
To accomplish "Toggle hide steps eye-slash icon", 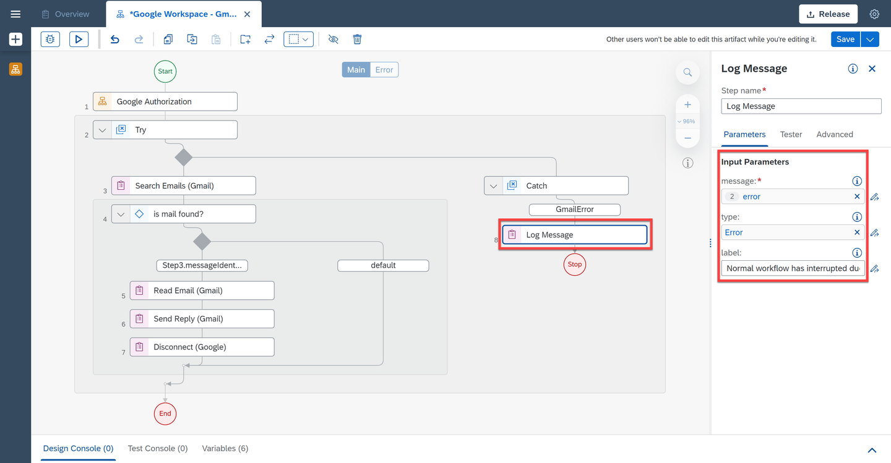I will tap(333, 39).
